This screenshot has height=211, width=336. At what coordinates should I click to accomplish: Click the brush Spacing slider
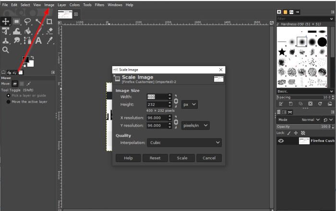coord(305,97)
